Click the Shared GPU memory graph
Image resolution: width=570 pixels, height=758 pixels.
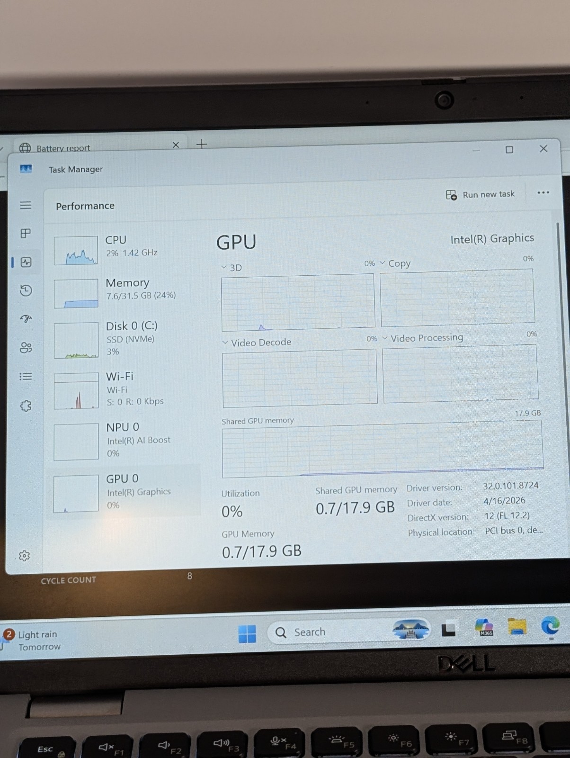pos(383,449)
